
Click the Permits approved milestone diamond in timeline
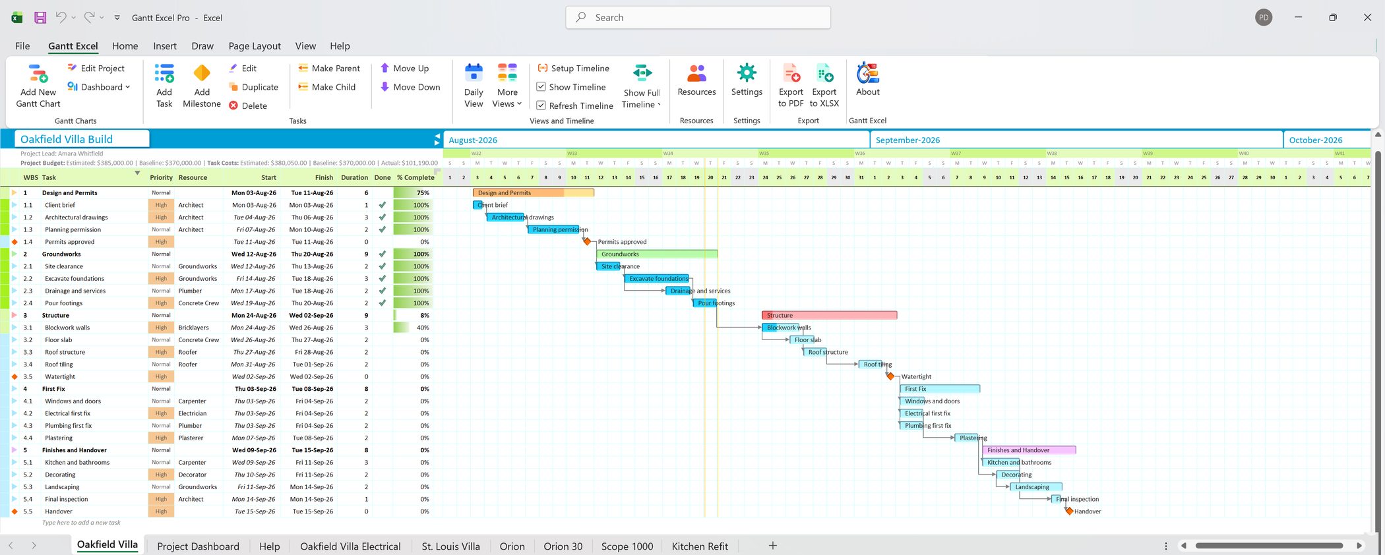(x=587, y=242)
